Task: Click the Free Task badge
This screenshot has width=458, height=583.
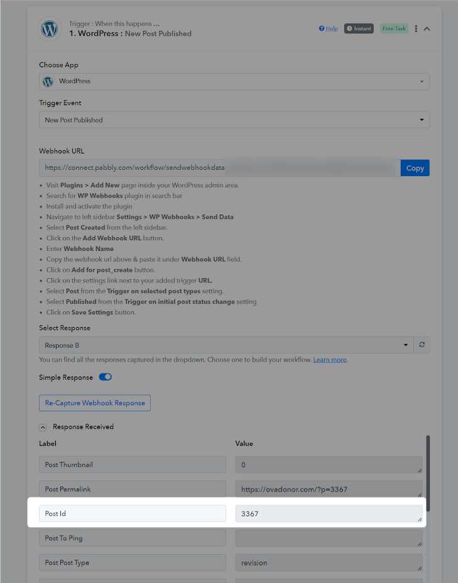Action: 394,28
